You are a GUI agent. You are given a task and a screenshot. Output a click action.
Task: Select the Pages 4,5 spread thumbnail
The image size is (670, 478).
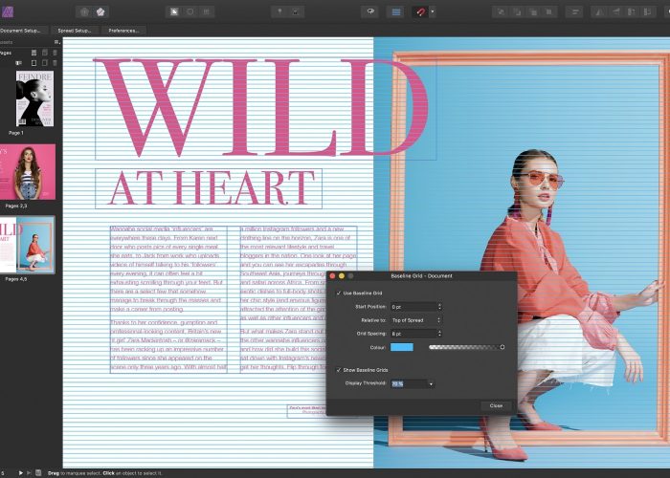(x=28, y=244)
